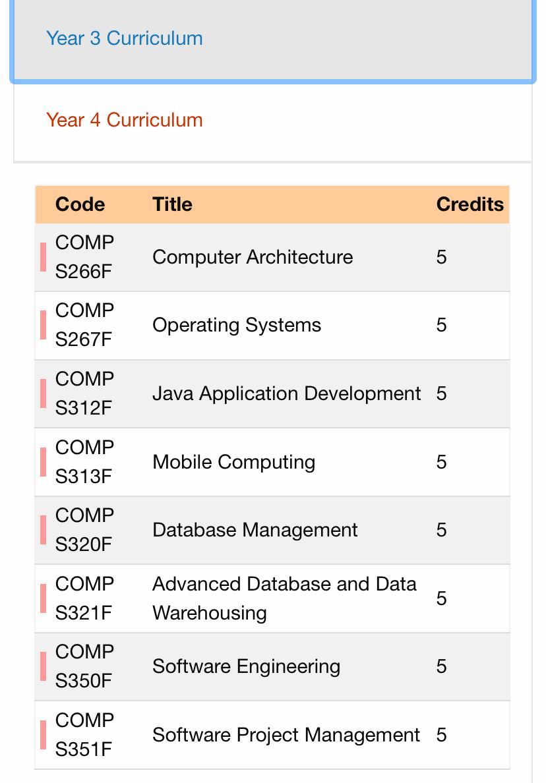This screenshot has height=783, width=546.
Task: Open the Software Project Management course
Action: pos(286,735)
